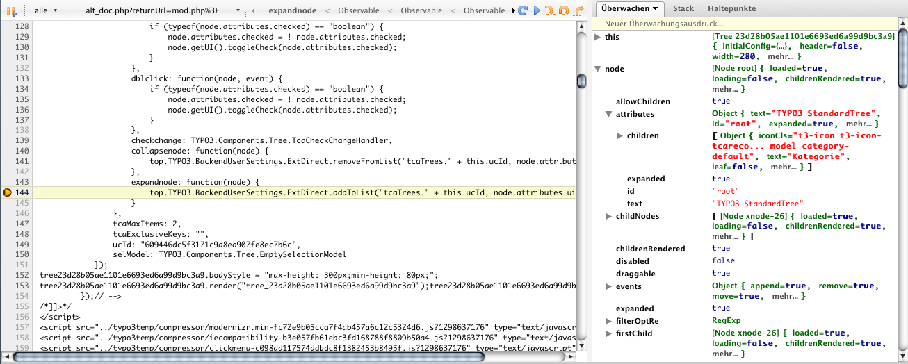908x364 pixels.
Task: Remove the breakpoint marker on line 144
Action: tap(8, 192)
